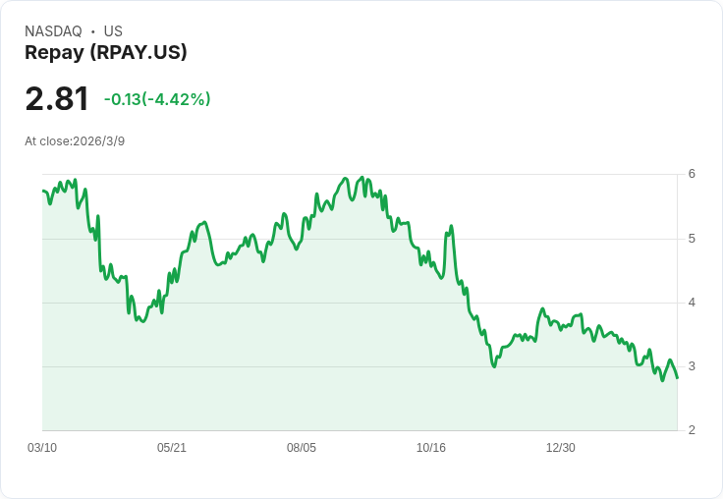Select the 3 value on price axis
Viewport: 723px width, 499px height.
(x=692, y=366)
